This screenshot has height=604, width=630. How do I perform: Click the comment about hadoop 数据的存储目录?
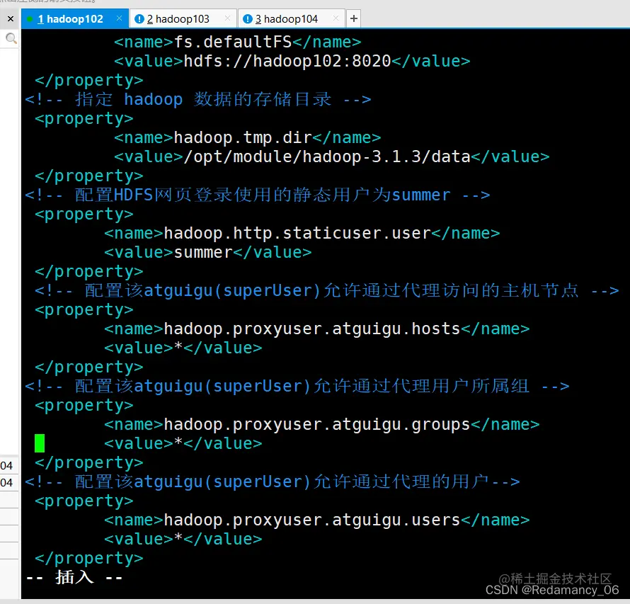(198, 99)
